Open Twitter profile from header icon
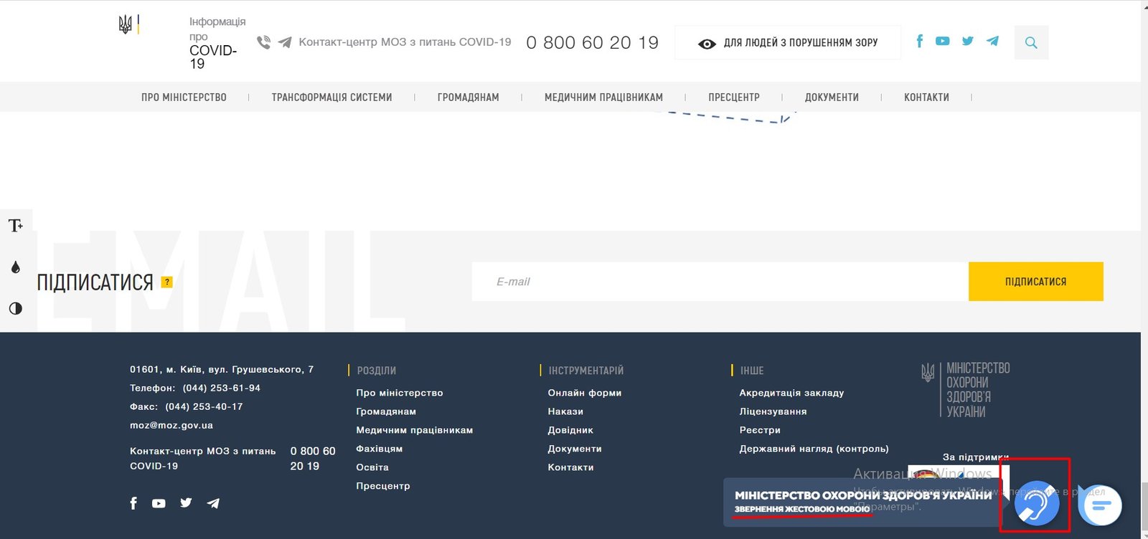The width and height of the screenshot is (1148, 539). (x=968, y=41)
